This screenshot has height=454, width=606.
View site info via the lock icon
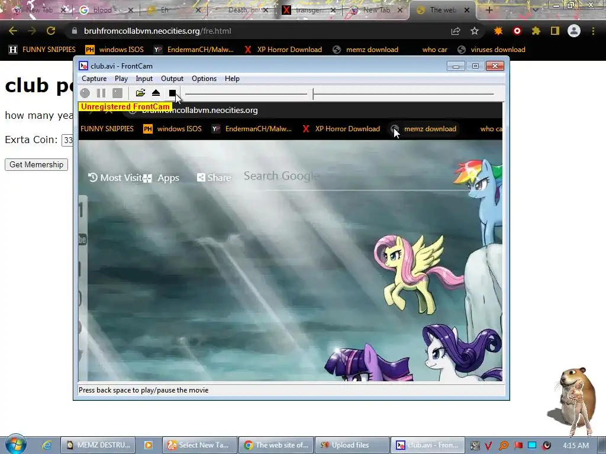pyautogui.click(x=75, y=31)
